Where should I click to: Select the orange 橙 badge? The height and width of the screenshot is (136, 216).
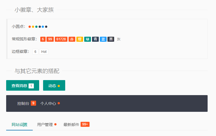coord(80,39)
